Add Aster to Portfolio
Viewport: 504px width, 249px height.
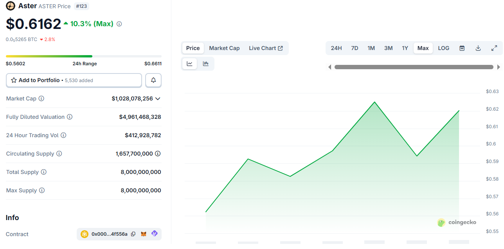coord(74,80)
